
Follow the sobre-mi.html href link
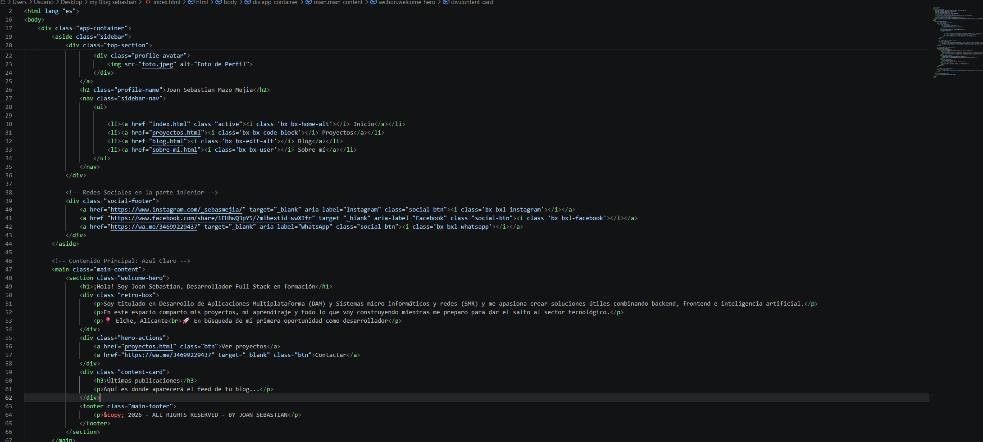pos(175,150)
